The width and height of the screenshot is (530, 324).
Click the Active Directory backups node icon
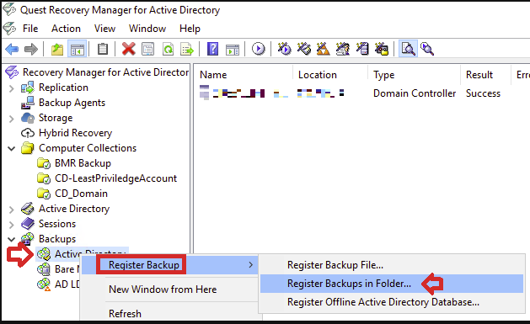coord(44,254)
